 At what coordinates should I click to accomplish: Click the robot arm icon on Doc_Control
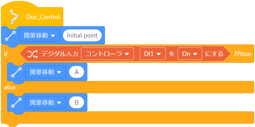(12, 16)
